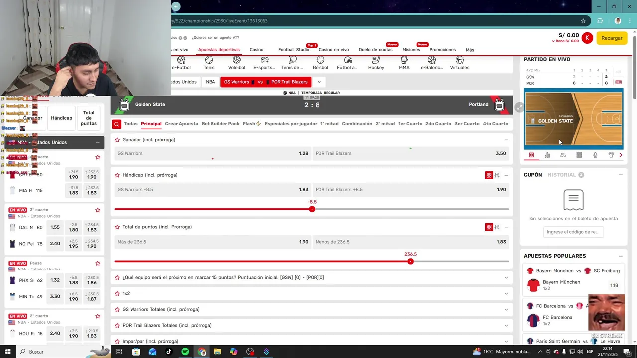Open the Crear Apuesta tab
This screenshot has width=637, height=358.
[x=182, y=124]
